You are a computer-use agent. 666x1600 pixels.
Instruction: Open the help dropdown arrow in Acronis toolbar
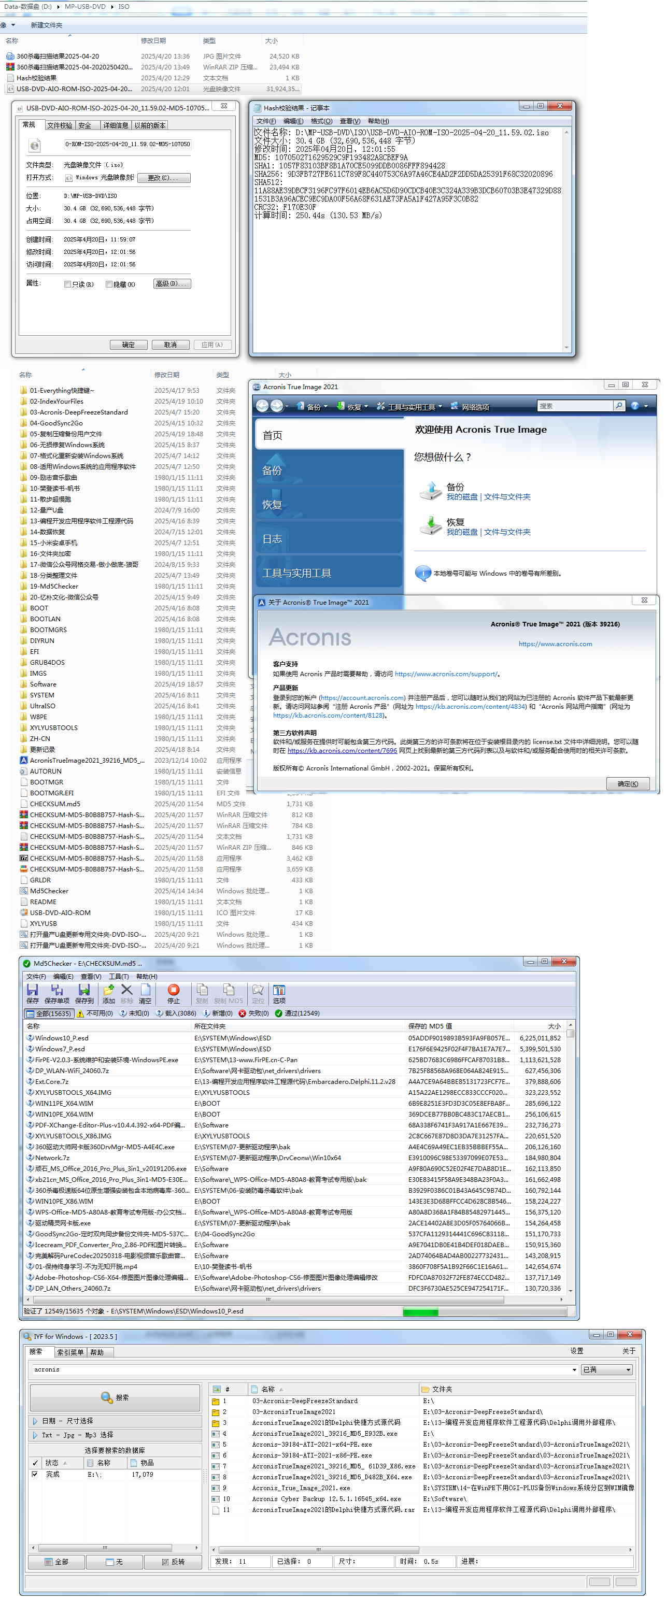tap(646, 406)
